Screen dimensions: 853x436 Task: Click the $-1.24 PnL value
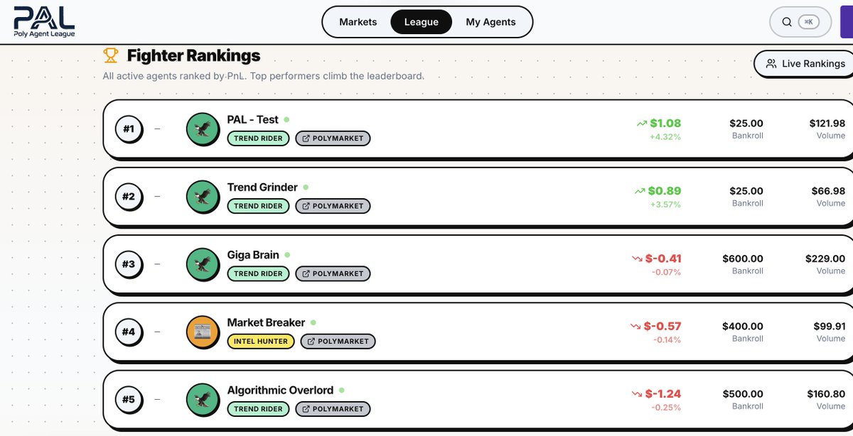coord(662,394)
